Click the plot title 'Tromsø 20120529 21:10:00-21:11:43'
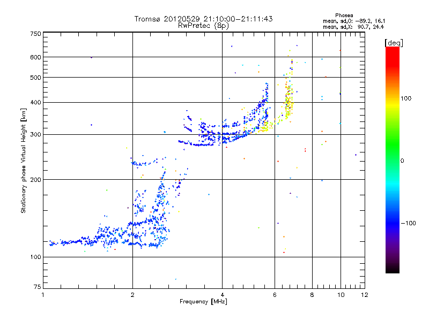 [x=203, y=19]
